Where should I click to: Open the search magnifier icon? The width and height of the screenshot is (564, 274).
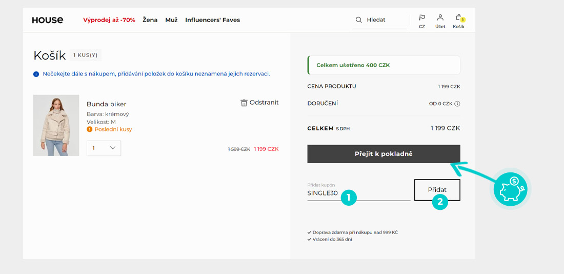tap(359, 20)
